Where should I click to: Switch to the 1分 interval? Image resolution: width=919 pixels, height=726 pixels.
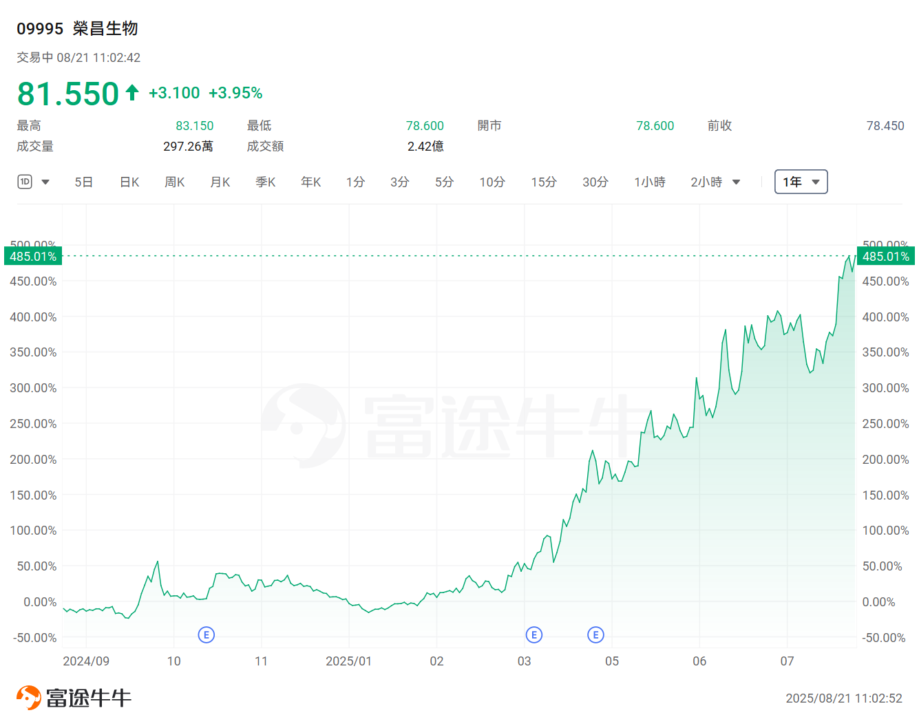pyautogui.click(x=356, y=182)
